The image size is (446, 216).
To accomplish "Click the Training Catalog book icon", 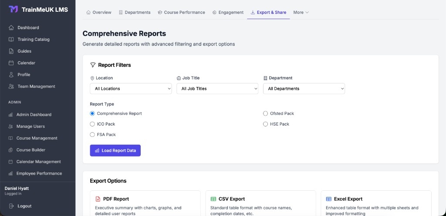I will tap(11, 40).
